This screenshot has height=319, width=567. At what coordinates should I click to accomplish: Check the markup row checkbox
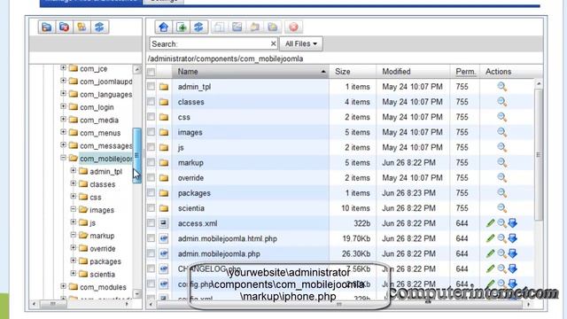point(151,162)
